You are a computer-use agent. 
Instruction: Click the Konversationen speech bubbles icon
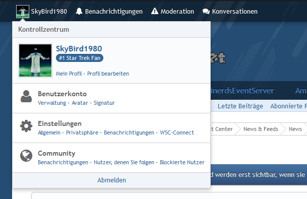pyautogui.click(x=206, y=12)
